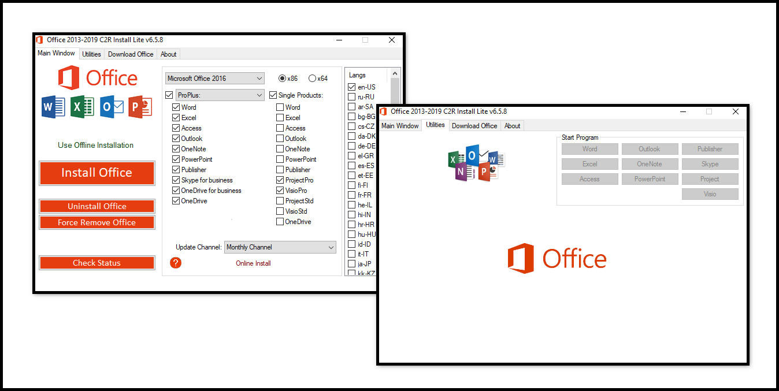This screenshot has height=391, width=779.
Task: Uncheck Skype for business checkbox
Action: (x=176, y=180)
